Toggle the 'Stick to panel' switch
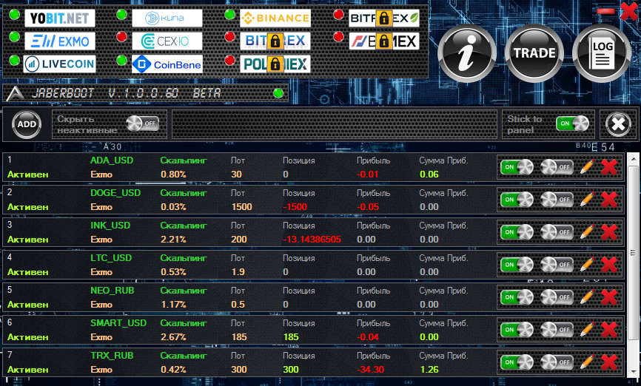Viewport: 641px width, 386px height. pyautogui.click(x=572, y=123)
